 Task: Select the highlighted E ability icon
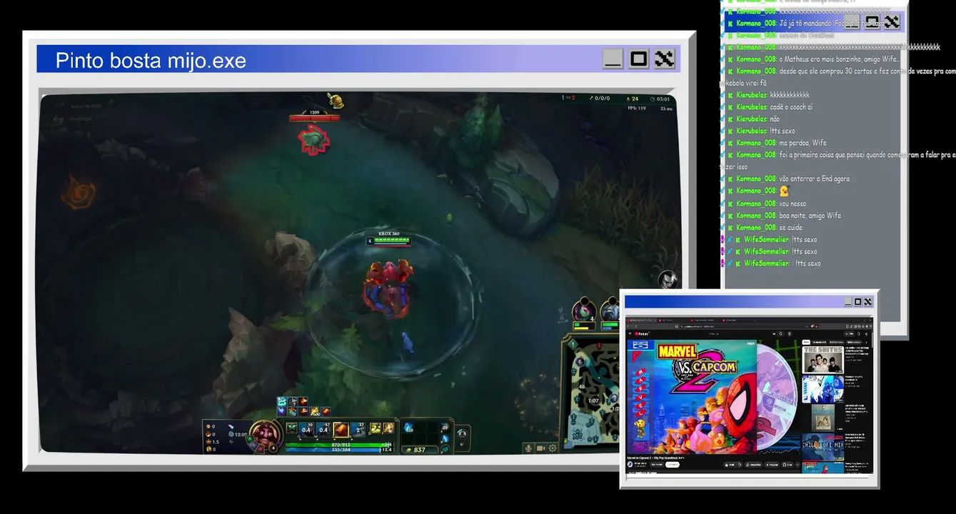click(341, 428)
